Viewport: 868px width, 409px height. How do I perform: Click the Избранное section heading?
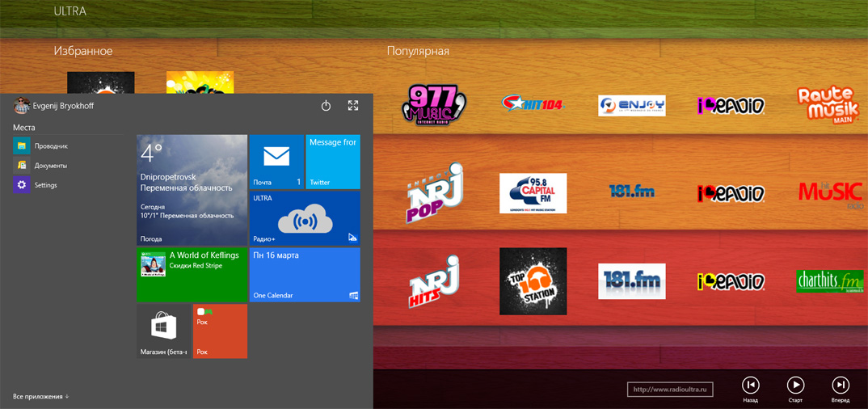[83, 52]
